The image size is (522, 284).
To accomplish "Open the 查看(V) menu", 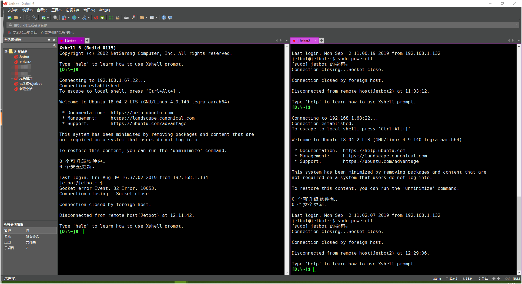I will 42,10.
